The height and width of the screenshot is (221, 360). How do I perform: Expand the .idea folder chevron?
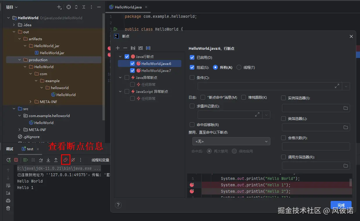14,25
